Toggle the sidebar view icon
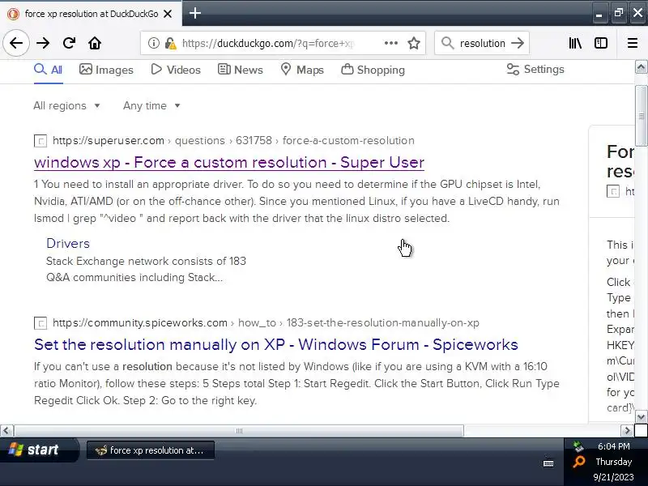This screenshot has width=648, height=486. [601, 43]
